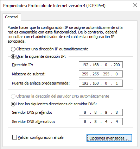Image resolution: width=140 pixels, height=149 pixels.
Task: Select Usar la siguiente dirección IP
Action: 13,57
